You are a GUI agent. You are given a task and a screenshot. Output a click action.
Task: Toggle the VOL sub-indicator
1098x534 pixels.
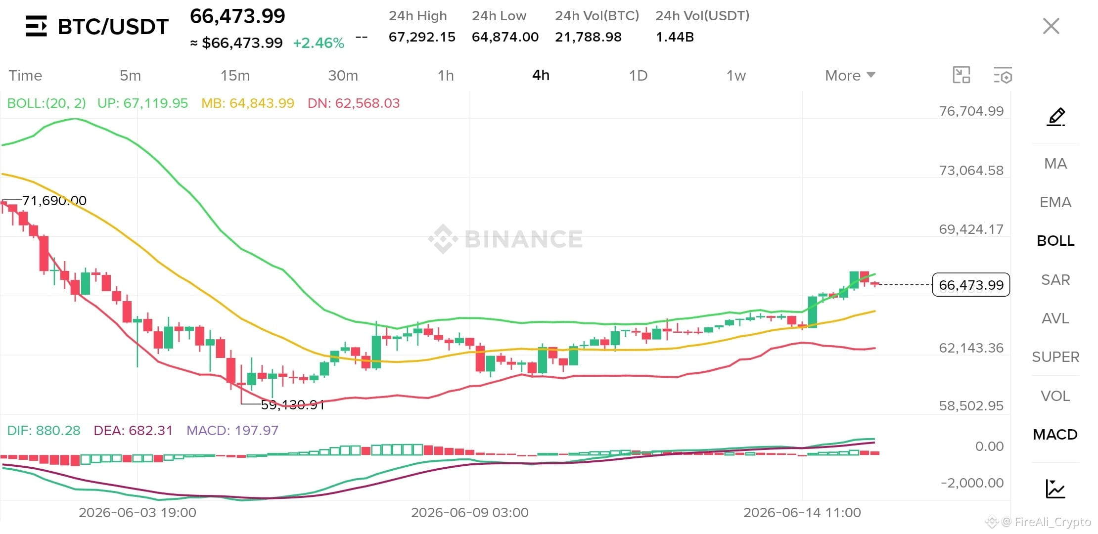coord(1055,396)
